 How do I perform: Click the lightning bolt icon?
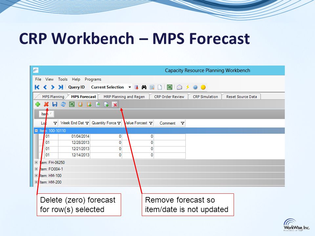click(x=187, y=87)
